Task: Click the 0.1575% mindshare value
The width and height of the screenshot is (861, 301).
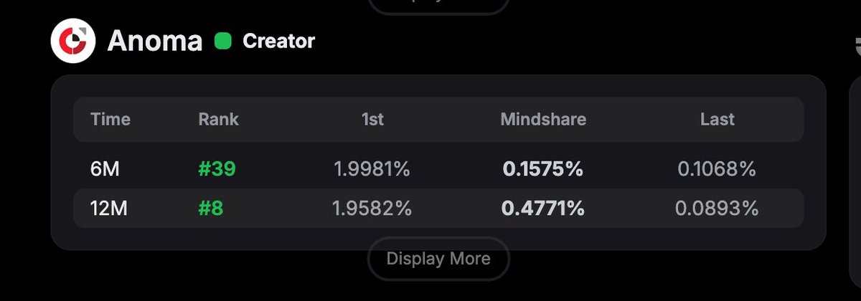Action: pos(543,169)
